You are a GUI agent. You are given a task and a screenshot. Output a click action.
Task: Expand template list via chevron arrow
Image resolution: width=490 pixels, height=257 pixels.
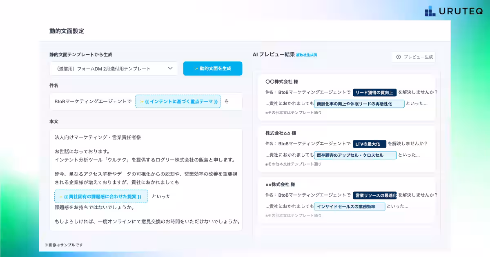click(170, 69)
